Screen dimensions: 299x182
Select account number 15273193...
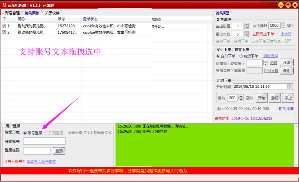pos(68,26)
